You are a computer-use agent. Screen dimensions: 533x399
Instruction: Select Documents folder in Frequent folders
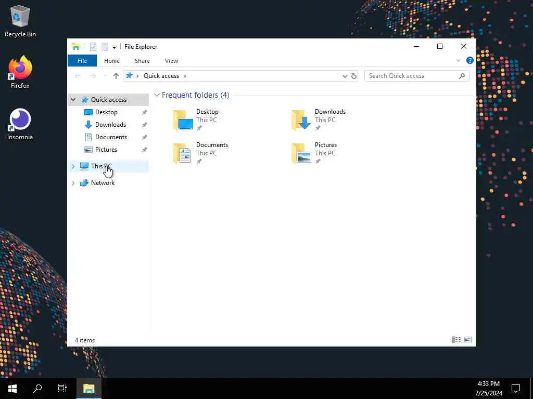[x=200, y=153]
